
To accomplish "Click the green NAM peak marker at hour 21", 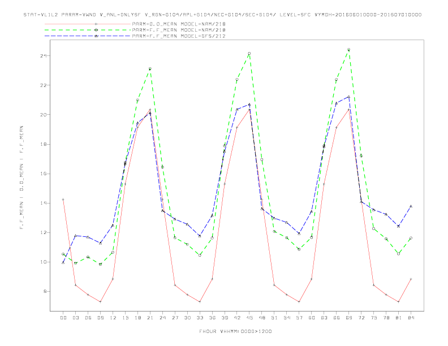I will (x=150, y=69).
